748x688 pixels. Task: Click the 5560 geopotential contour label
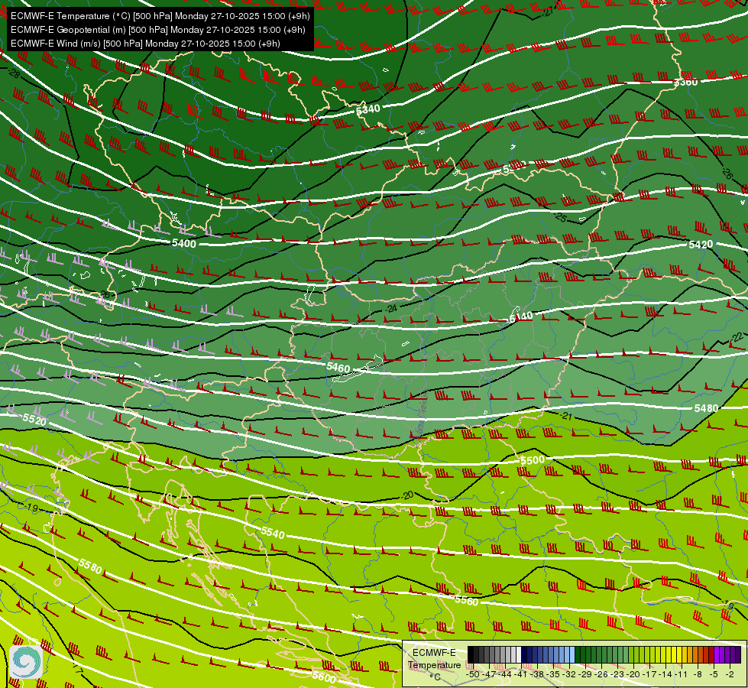[467, 601]
